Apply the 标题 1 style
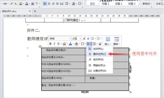This screenshot has height=98, width=164. click(106, 4)
